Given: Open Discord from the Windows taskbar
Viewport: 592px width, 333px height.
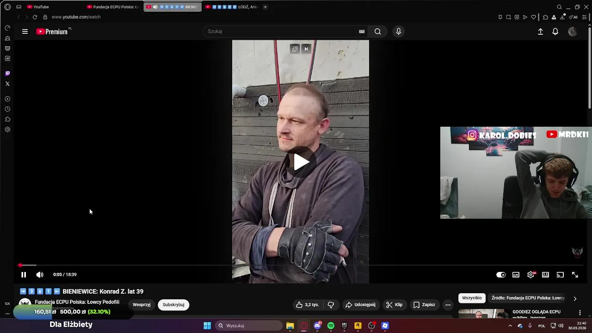Looking at the screenshot, I should pyautogui.click(x=317, y=326).
